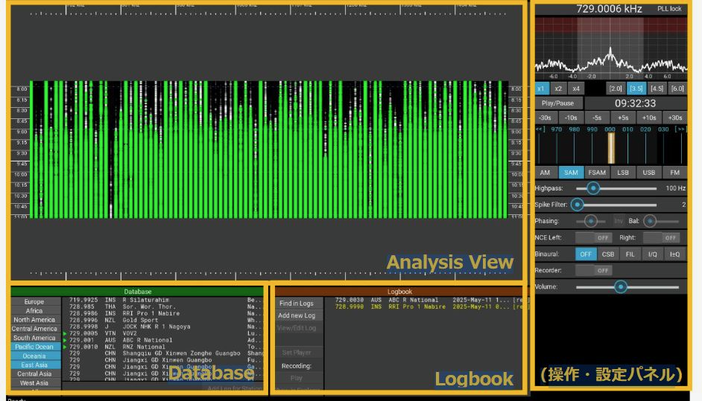Select the [4.5] bandwidth filter
The height and width of the screenshot is (401, 702).
point(657,89)
